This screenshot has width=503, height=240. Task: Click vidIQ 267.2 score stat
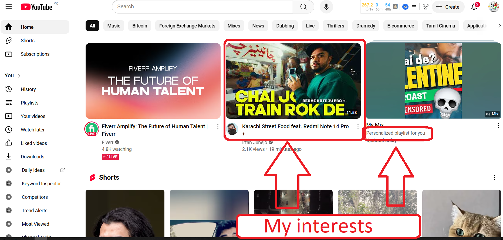tap(367, 5)
